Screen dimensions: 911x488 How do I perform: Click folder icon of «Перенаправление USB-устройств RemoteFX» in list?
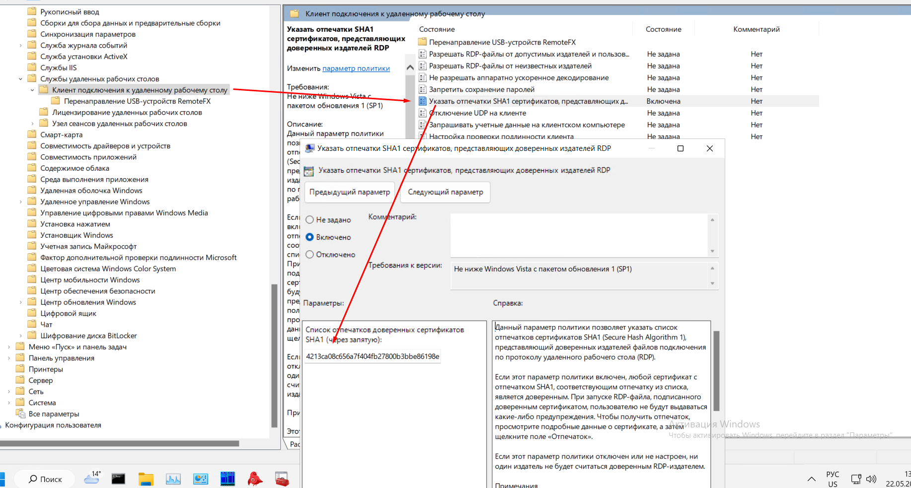point(423,42)
